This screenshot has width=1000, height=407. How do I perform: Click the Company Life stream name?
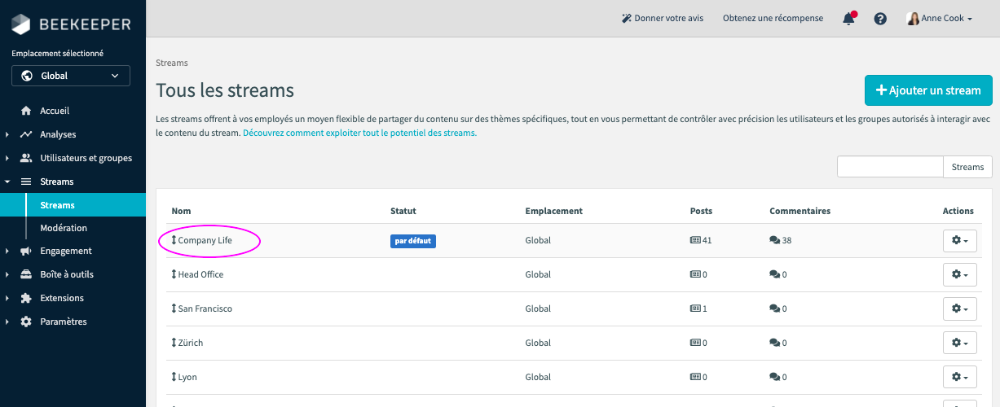[x=205, y=241]
